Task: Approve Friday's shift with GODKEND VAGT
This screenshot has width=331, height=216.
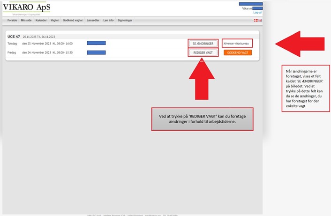Action: pyautogui.click(x=237, y=52)
